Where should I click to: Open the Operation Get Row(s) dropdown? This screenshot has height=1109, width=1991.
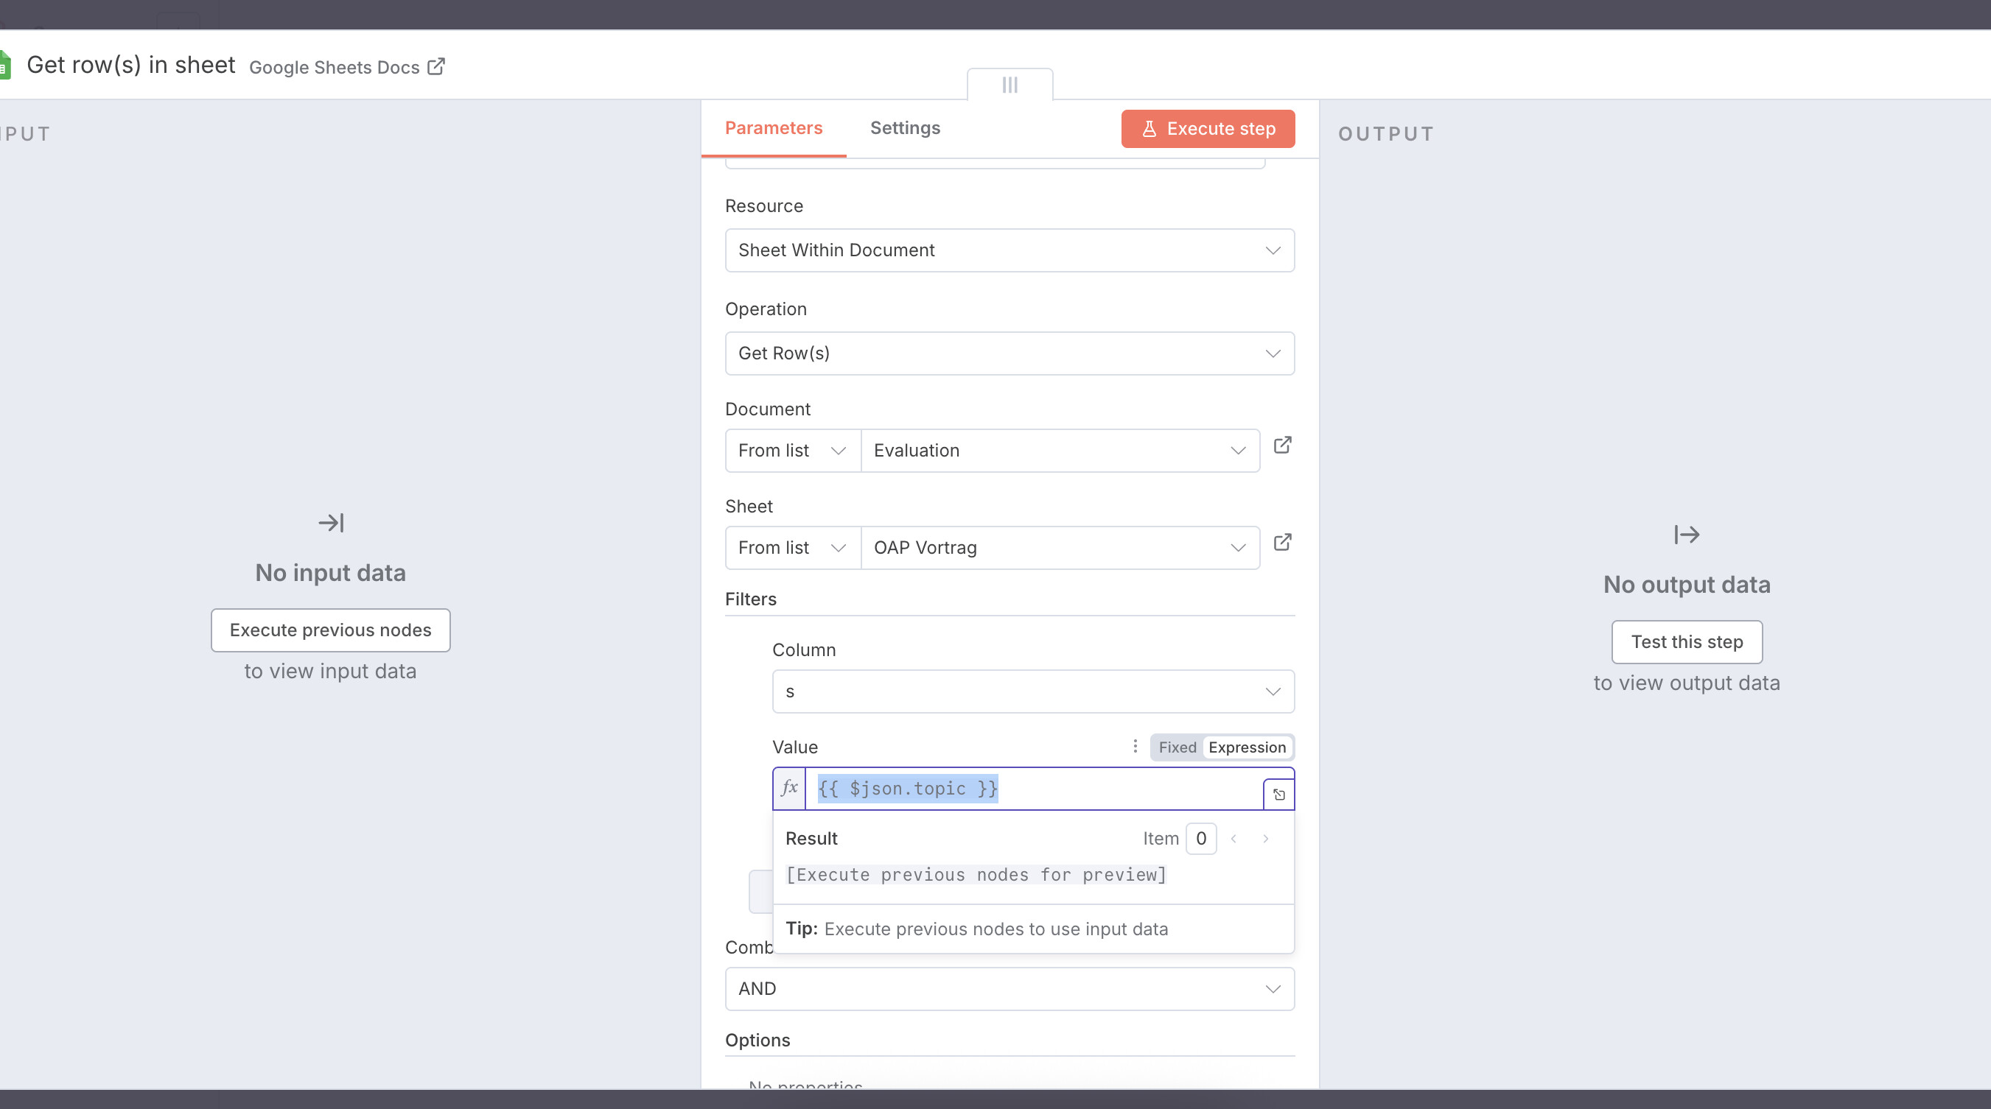tap(1010, 353)
